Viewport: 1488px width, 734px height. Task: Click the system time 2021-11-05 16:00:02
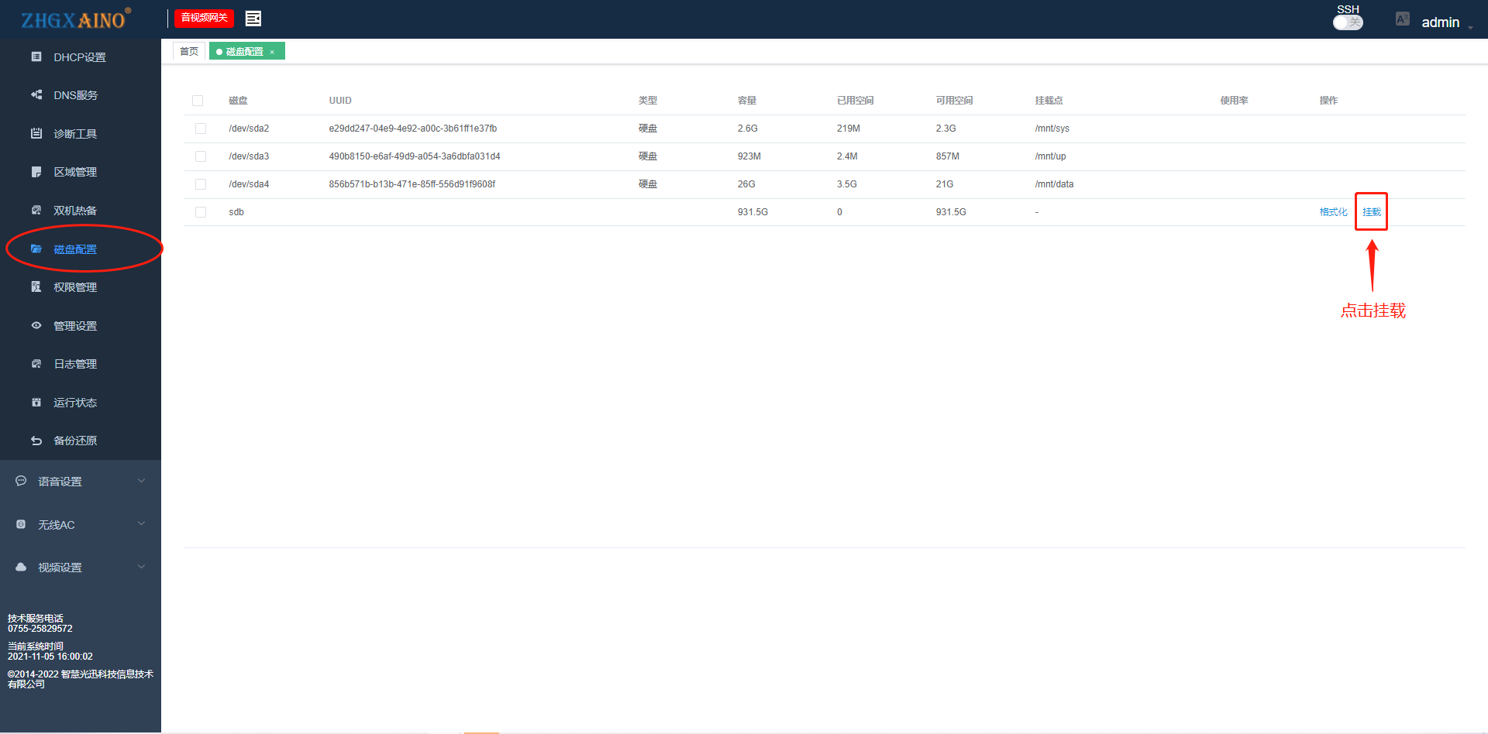point(50,657)
